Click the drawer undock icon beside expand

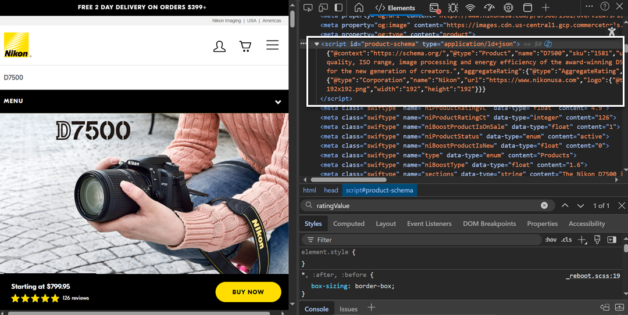(605, 307)
